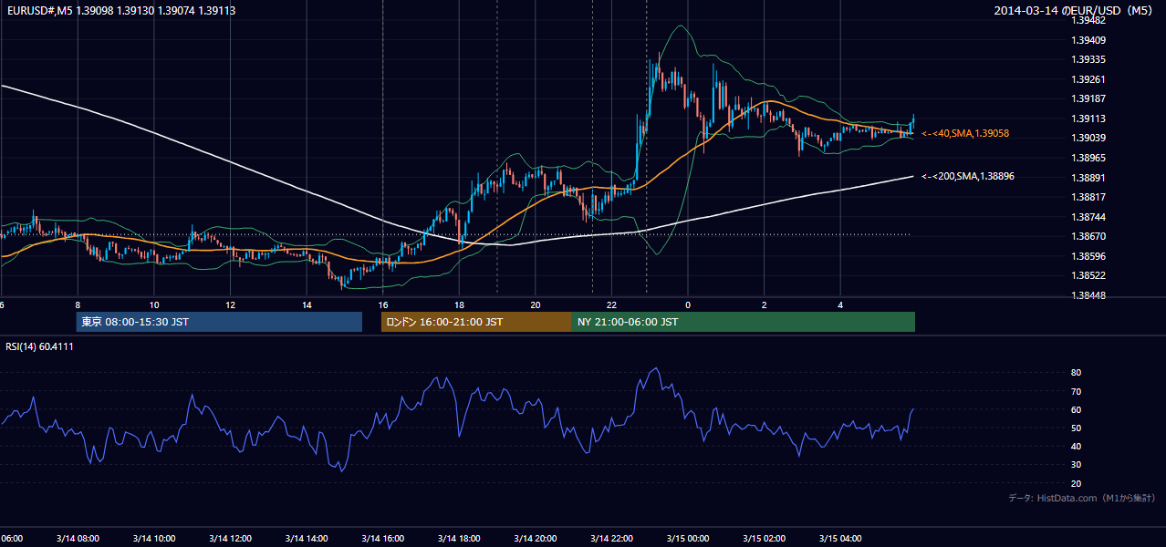Click the bottom time label 3/14 08:00
The height and width of the screenshot is (547, 1166).
click(77, 539)
